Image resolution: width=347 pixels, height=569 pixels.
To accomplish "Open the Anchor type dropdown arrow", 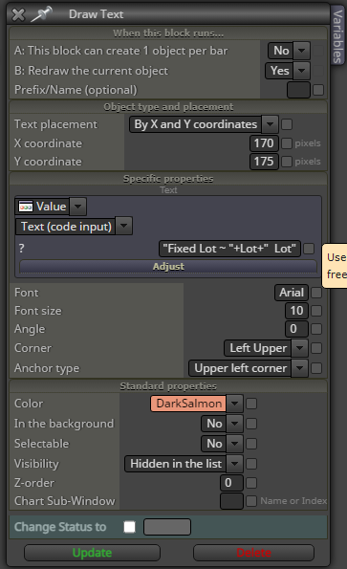I will [299, 368].
